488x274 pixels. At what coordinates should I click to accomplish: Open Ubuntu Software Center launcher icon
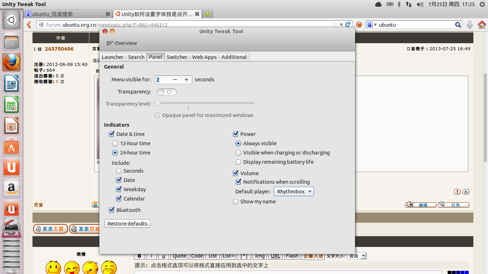pos(11,146)
